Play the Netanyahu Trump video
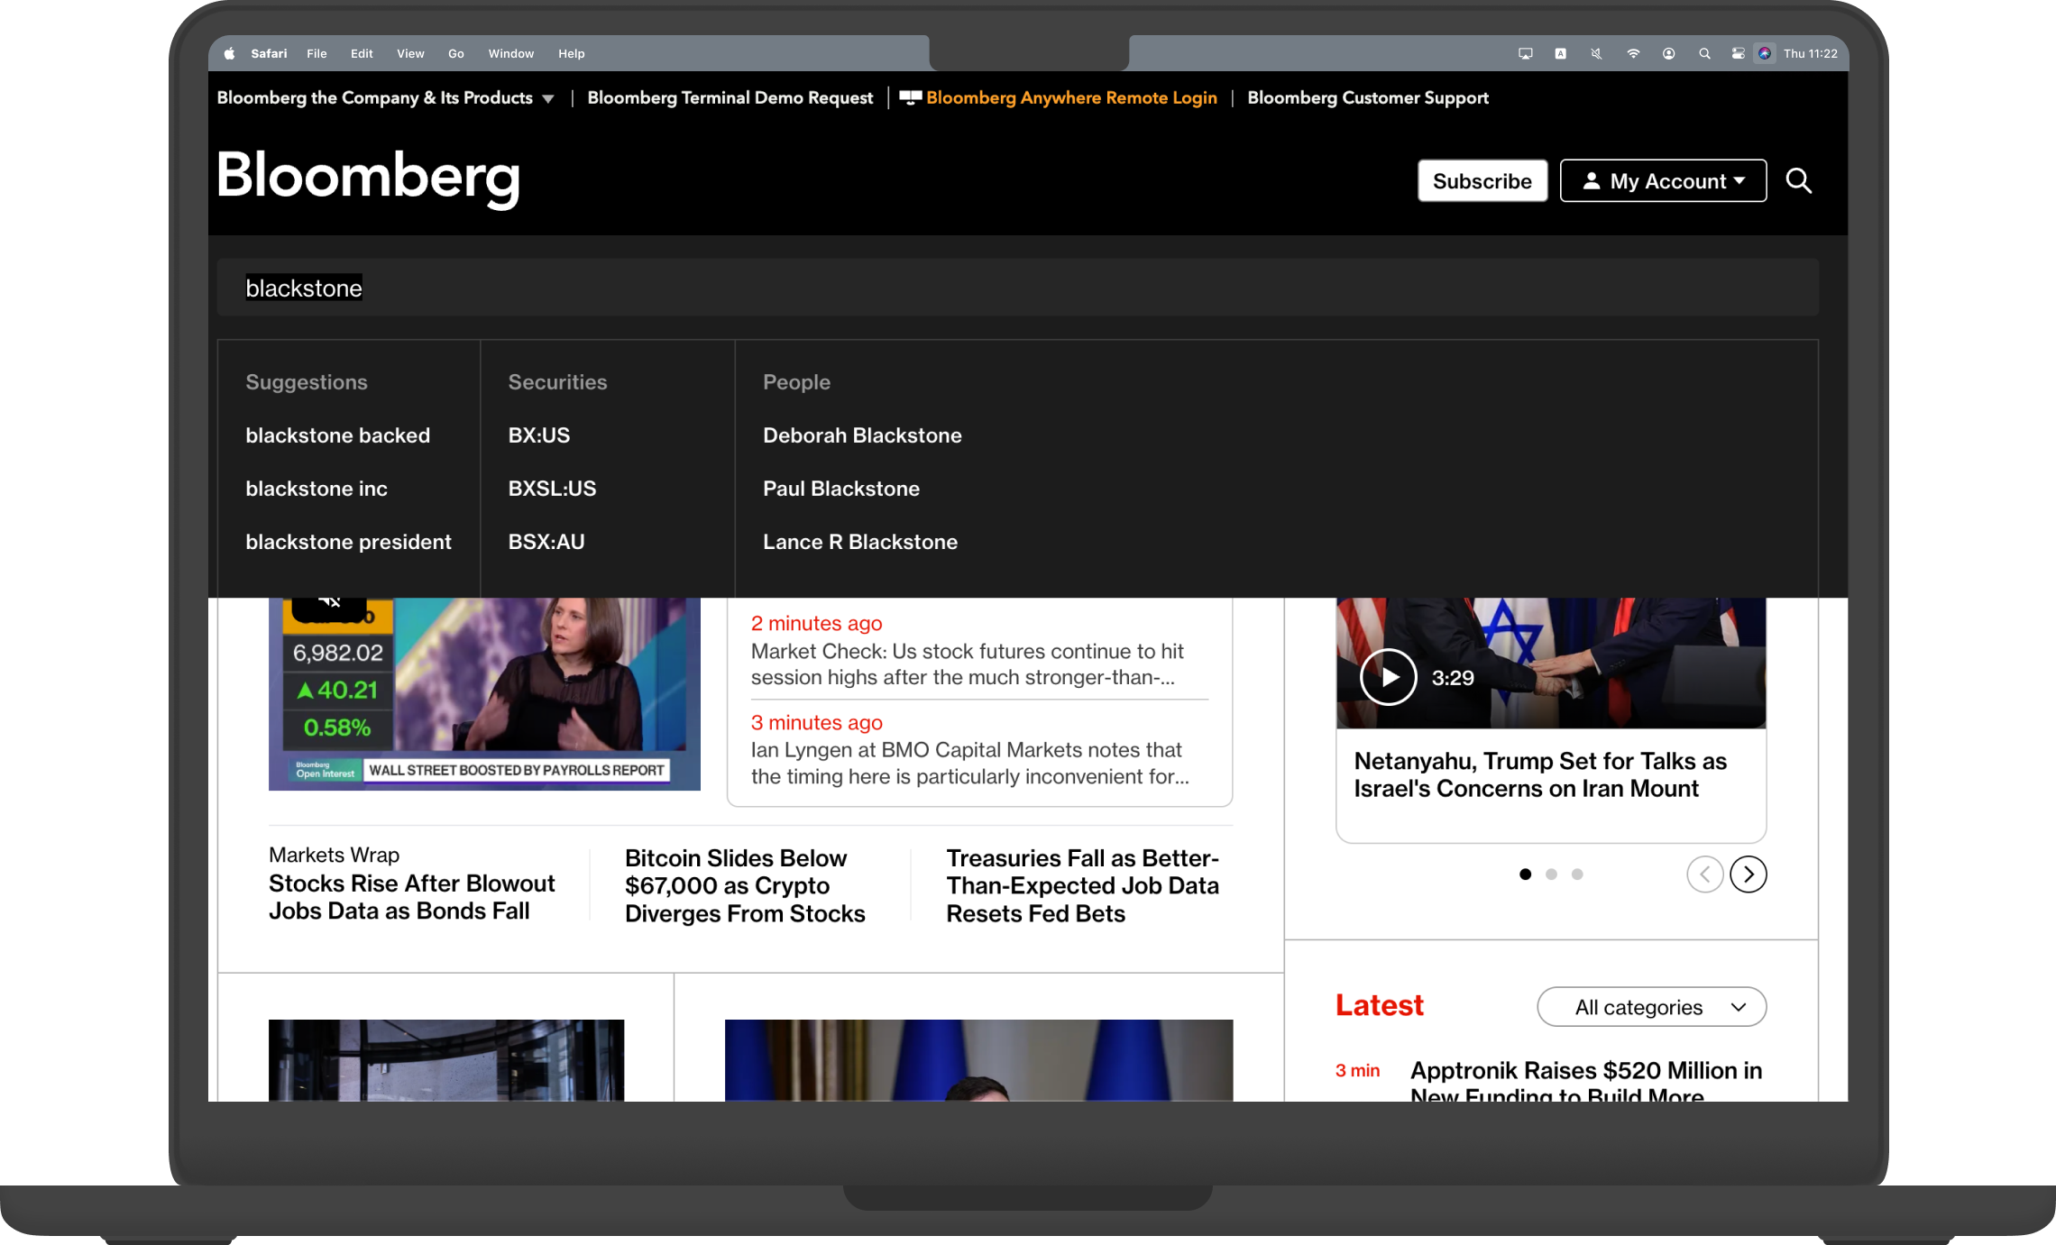Viewport: 2056px width, 1245px height. point(1388,677)
